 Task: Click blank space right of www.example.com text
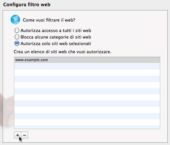(x=103, y=60)
